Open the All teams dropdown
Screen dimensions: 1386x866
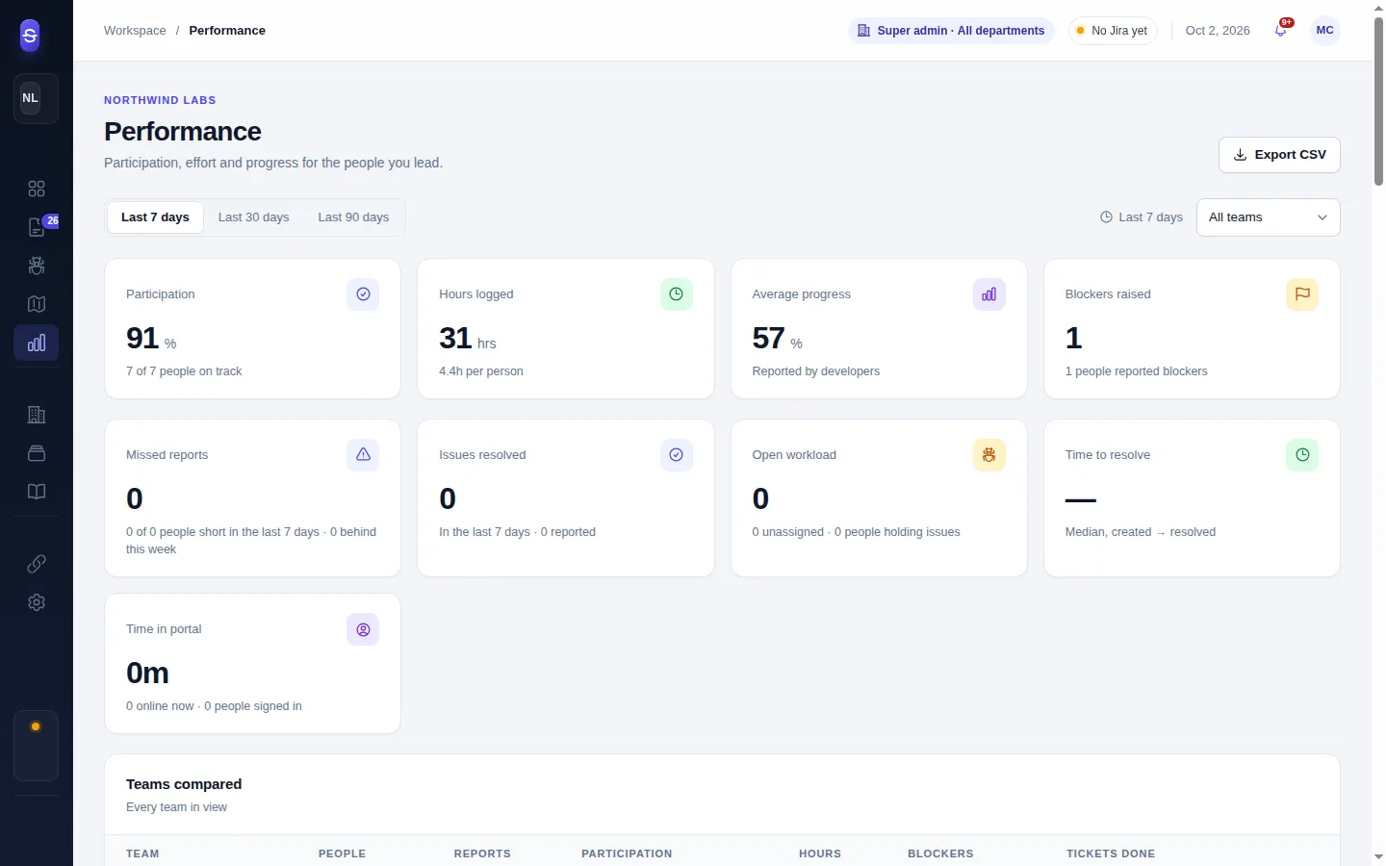[x=1269, y=217]
